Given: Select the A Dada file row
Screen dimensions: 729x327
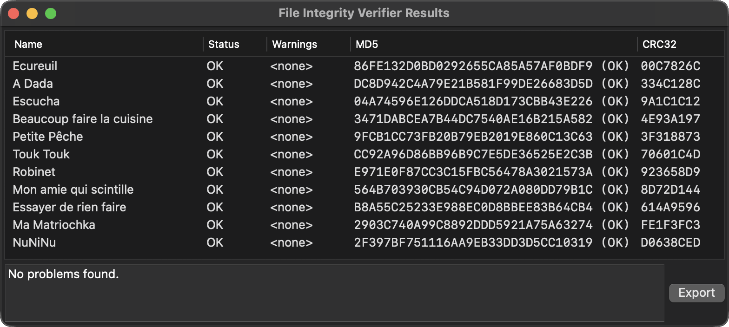Looking at the screenshot, I should point(33,84).
